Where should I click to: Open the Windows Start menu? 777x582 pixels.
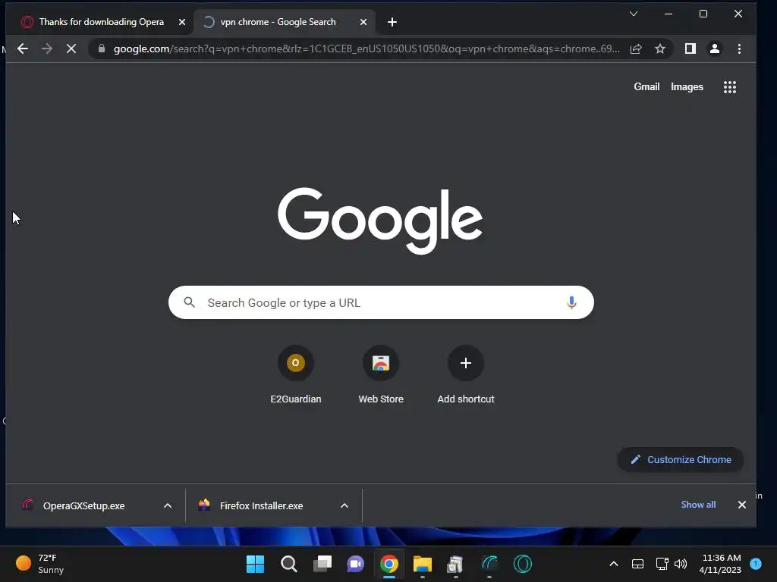[255, 564]
